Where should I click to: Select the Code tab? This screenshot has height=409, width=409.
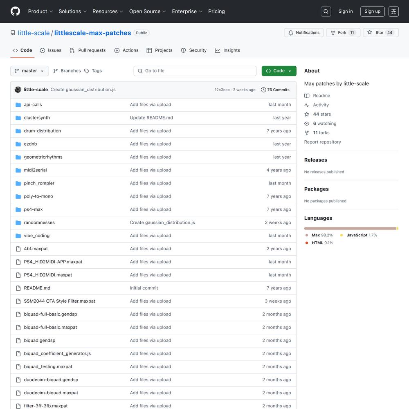coord(22,50)
